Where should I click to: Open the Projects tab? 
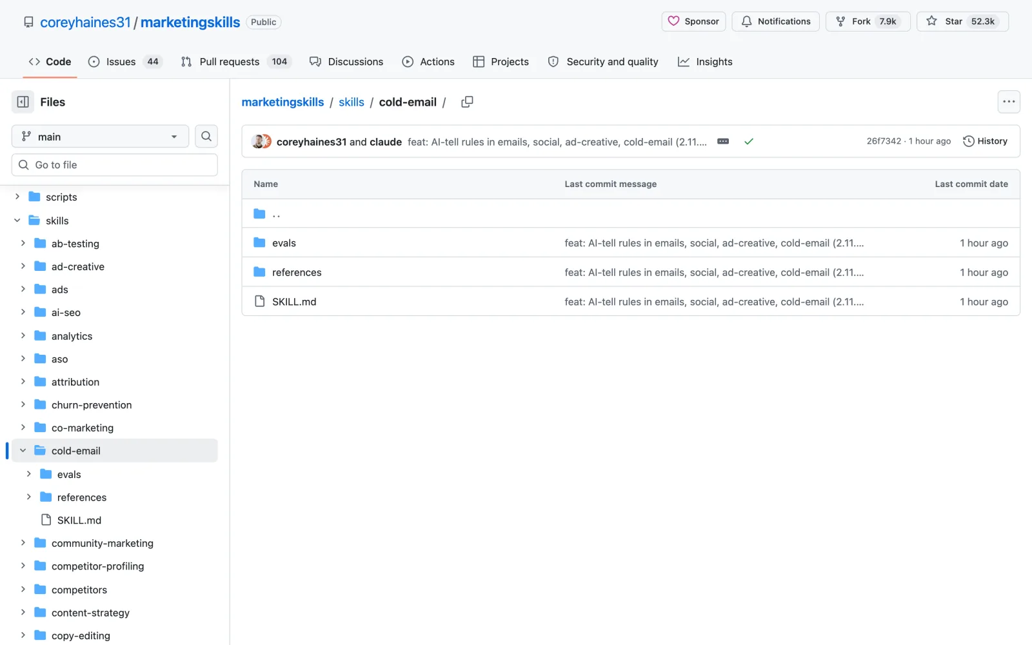click(501, 62)
